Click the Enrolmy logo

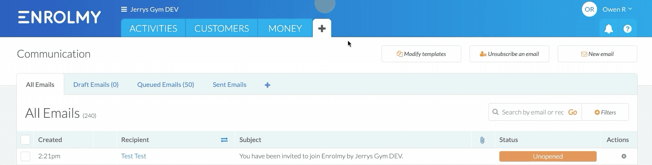pyautogui.click(x=60, y=17)
